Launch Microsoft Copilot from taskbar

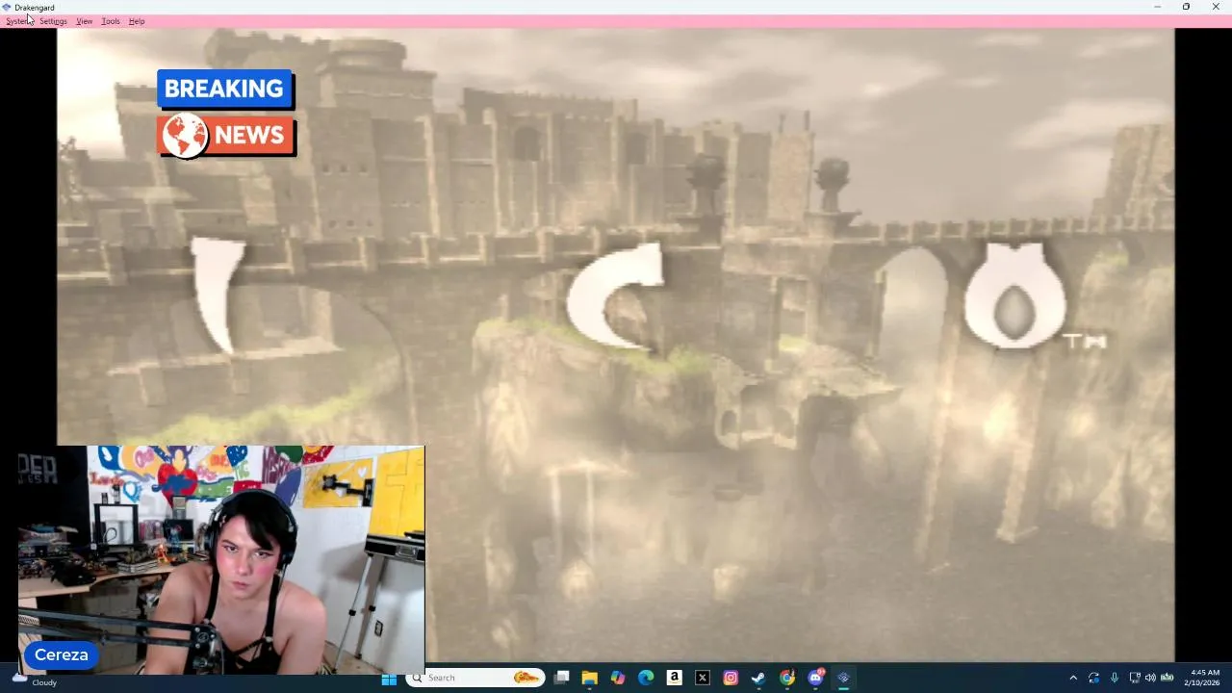(618, 678)
